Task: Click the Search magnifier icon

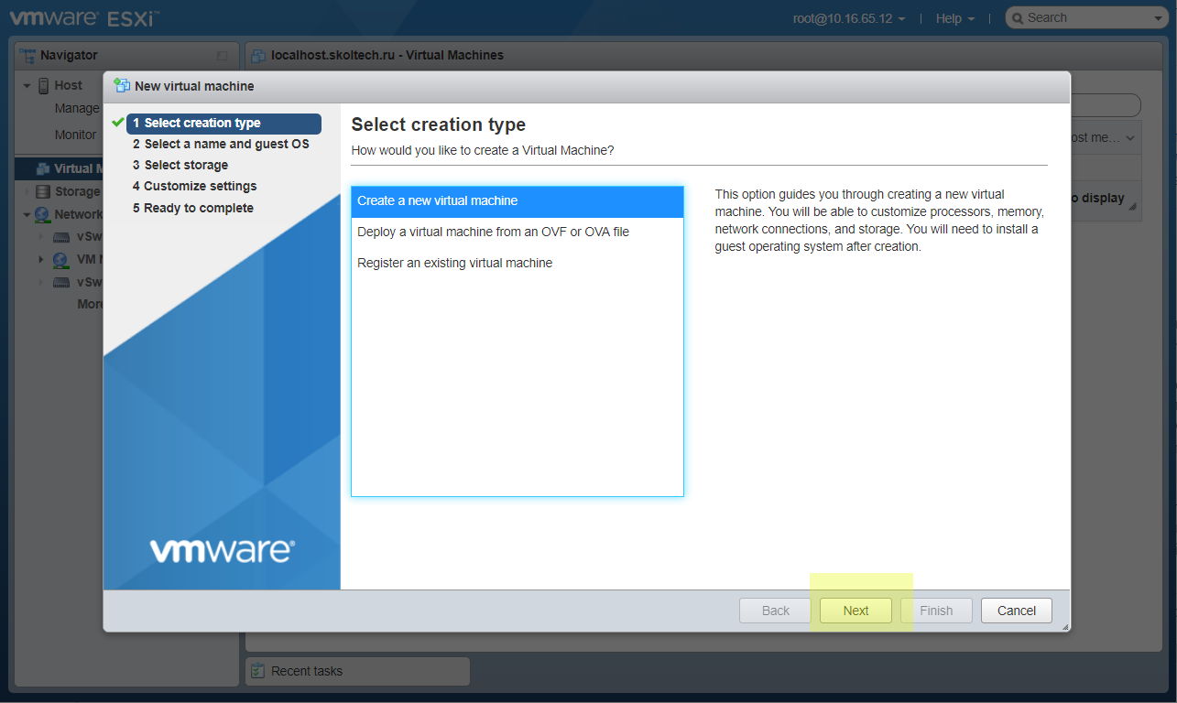Action: [1018, 18]
